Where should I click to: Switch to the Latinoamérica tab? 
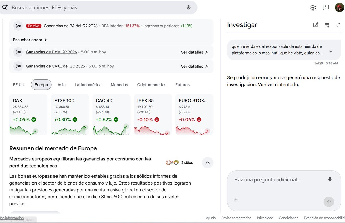(x=88, y=85)
